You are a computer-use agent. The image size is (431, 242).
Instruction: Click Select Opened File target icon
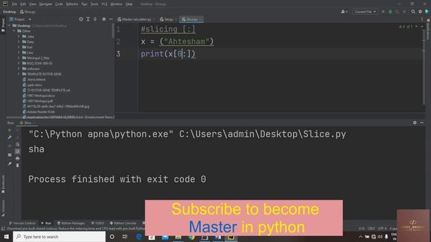[81, 19]
